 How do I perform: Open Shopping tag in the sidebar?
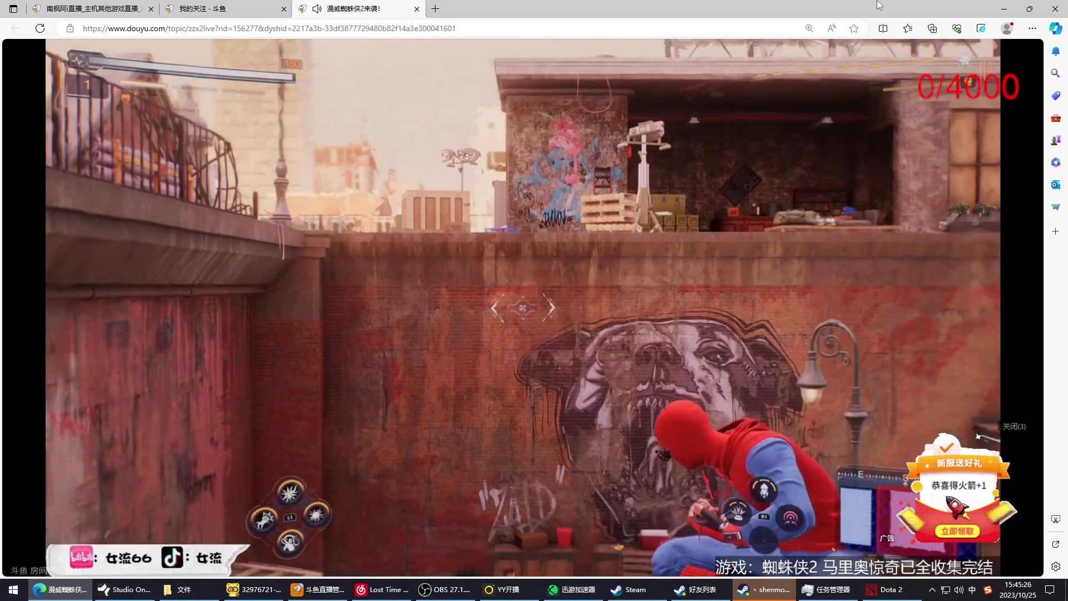1056,96
